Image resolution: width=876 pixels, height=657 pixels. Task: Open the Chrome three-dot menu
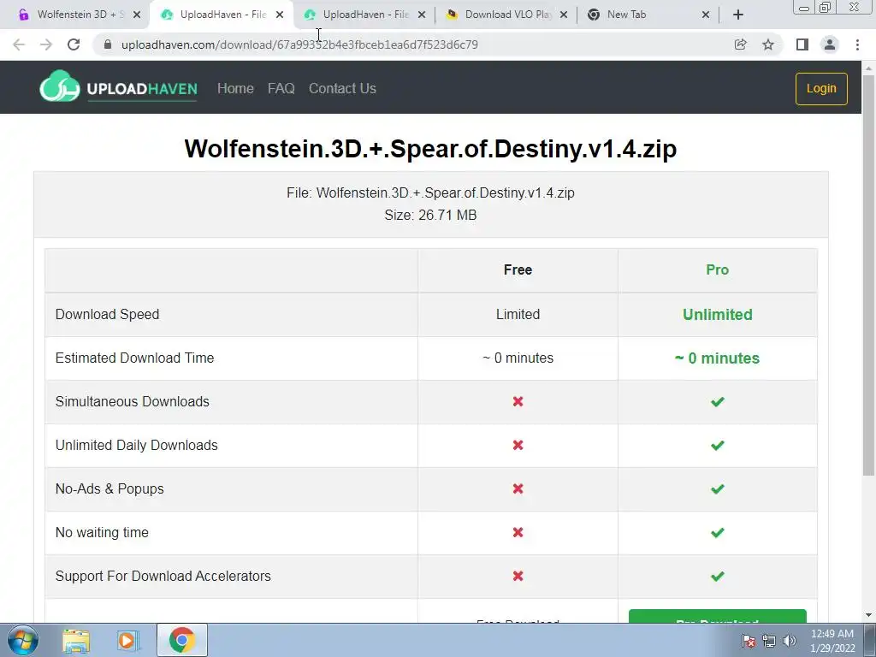click(857, 44)
